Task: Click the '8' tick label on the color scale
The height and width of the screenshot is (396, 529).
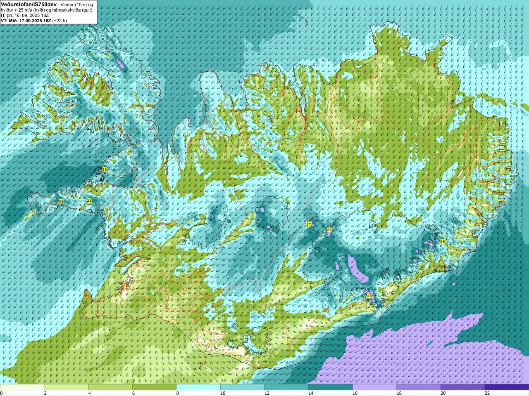Action: pos(178,393)
